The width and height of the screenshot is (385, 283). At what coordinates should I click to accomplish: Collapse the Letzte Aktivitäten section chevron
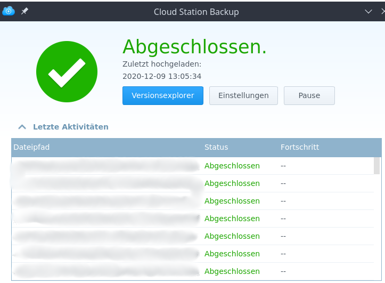[x=22, y=127]
